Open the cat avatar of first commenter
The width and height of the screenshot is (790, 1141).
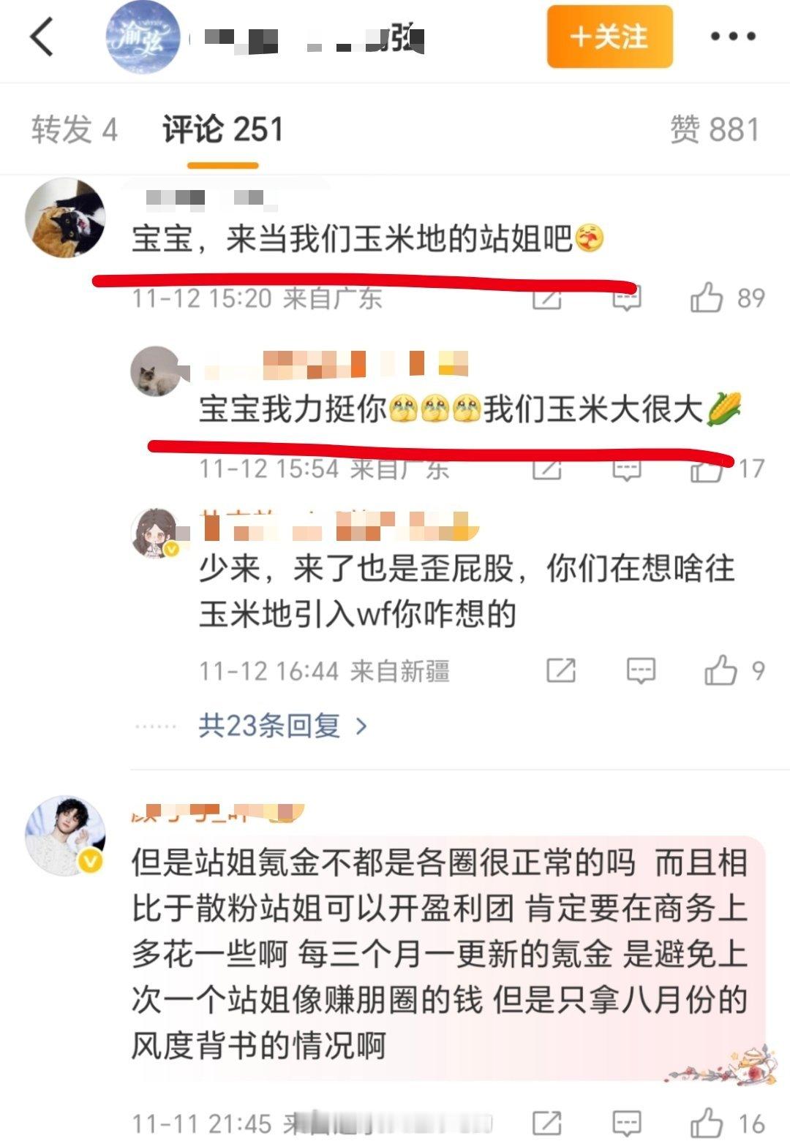[65, 218]
